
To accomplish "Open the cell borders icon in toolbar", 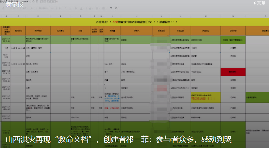I will point(97,8).
